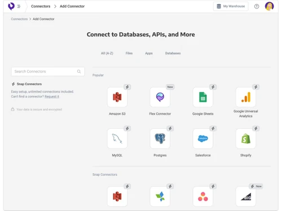Click the Salesforce label text
Image resolution: width=282 pixels, height=211 pixels.
203,155
